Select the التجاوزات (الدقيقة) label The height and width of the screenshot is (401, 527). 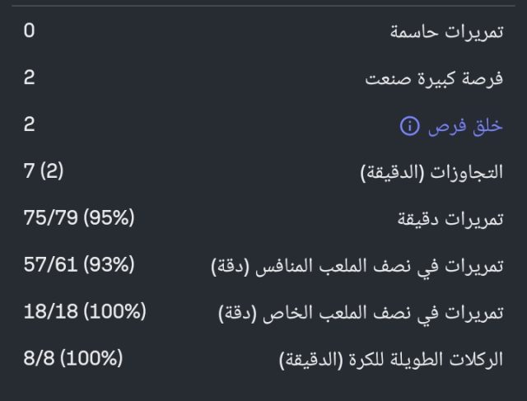431,173
